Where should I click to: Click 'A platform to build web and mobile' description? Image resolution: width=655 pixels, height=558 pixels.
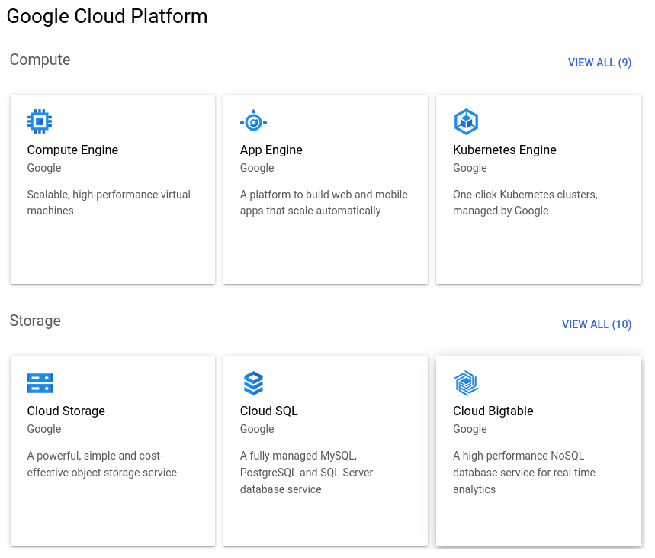click(x=324, y=202)
